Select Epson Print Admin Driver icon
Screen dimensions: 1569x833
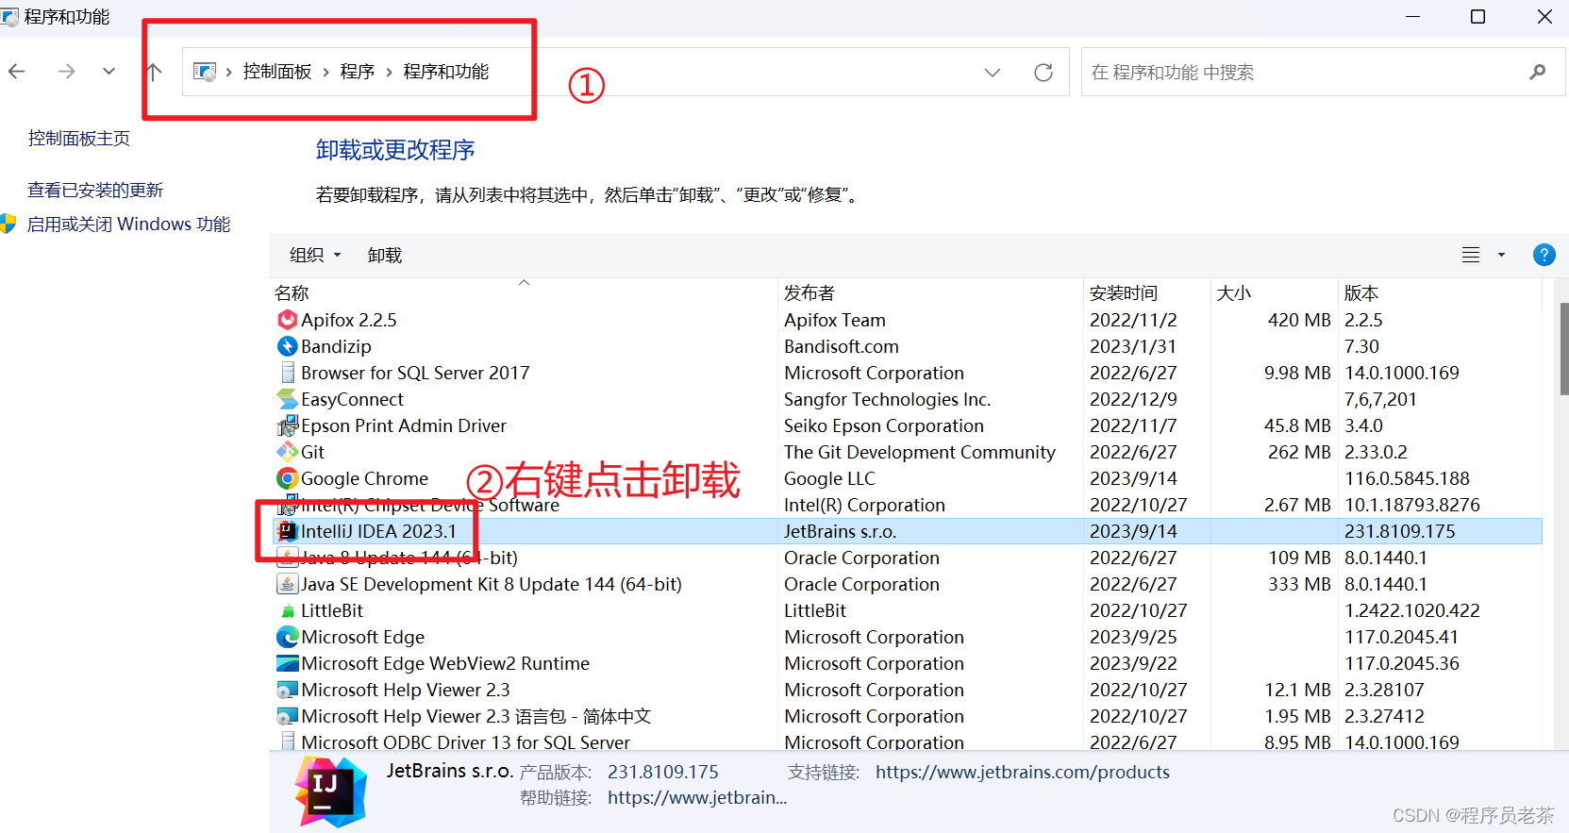click(288, 425)
